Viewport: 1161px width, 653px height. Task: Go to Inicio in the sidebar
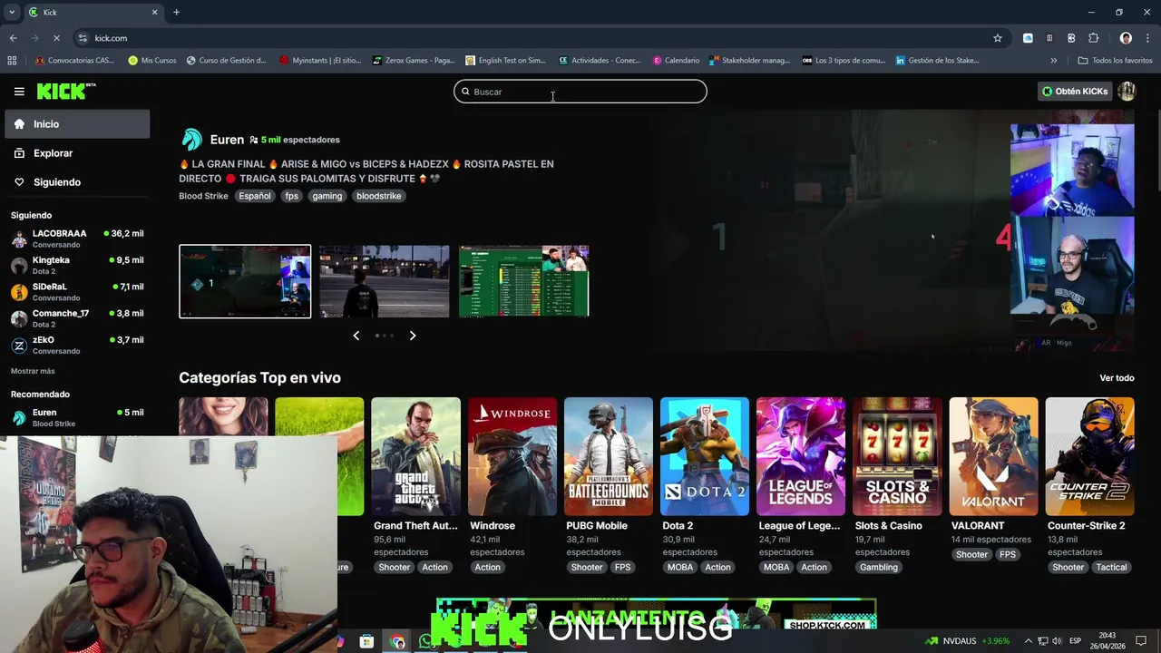[x=77, y=124]
